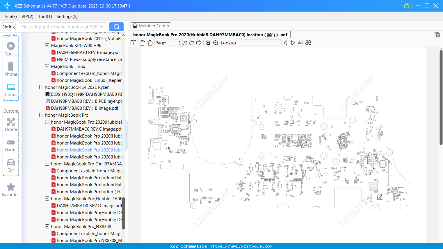Collapse honor MagicBook Pro 2020(HubbleB) folder

coord(47,122)
